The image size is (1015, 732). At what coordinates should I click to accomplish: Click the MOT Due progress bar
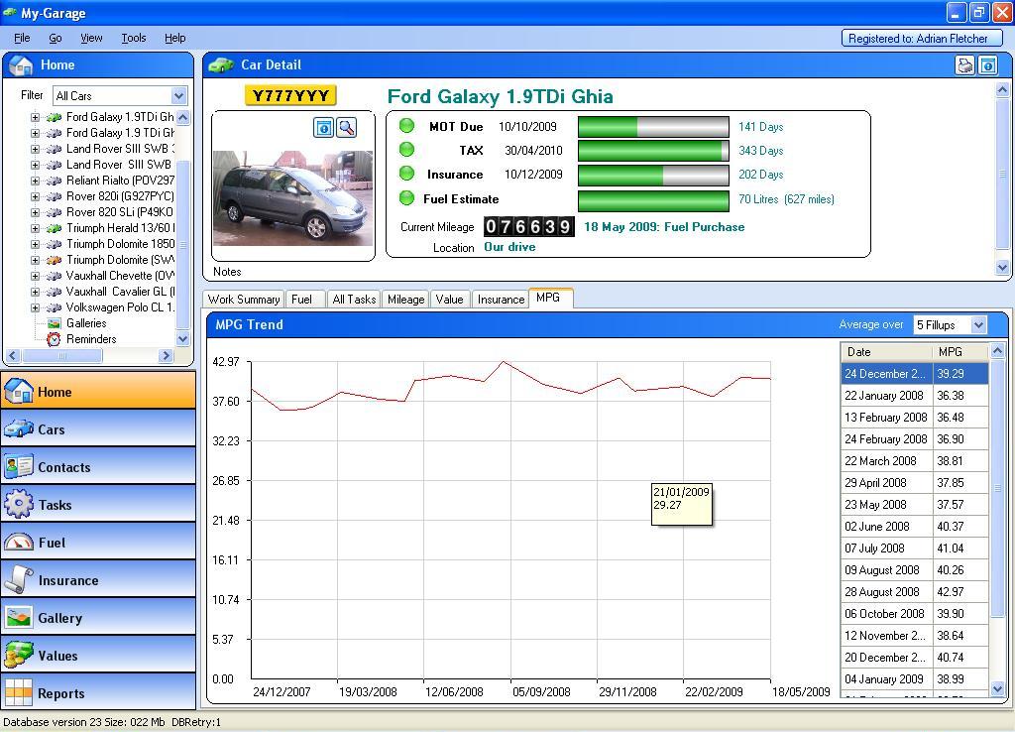(x=653, y=127)
